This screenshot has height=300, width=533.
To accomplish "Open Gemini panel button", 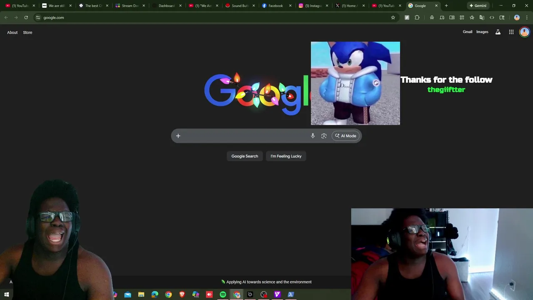I will click(478, 6).
